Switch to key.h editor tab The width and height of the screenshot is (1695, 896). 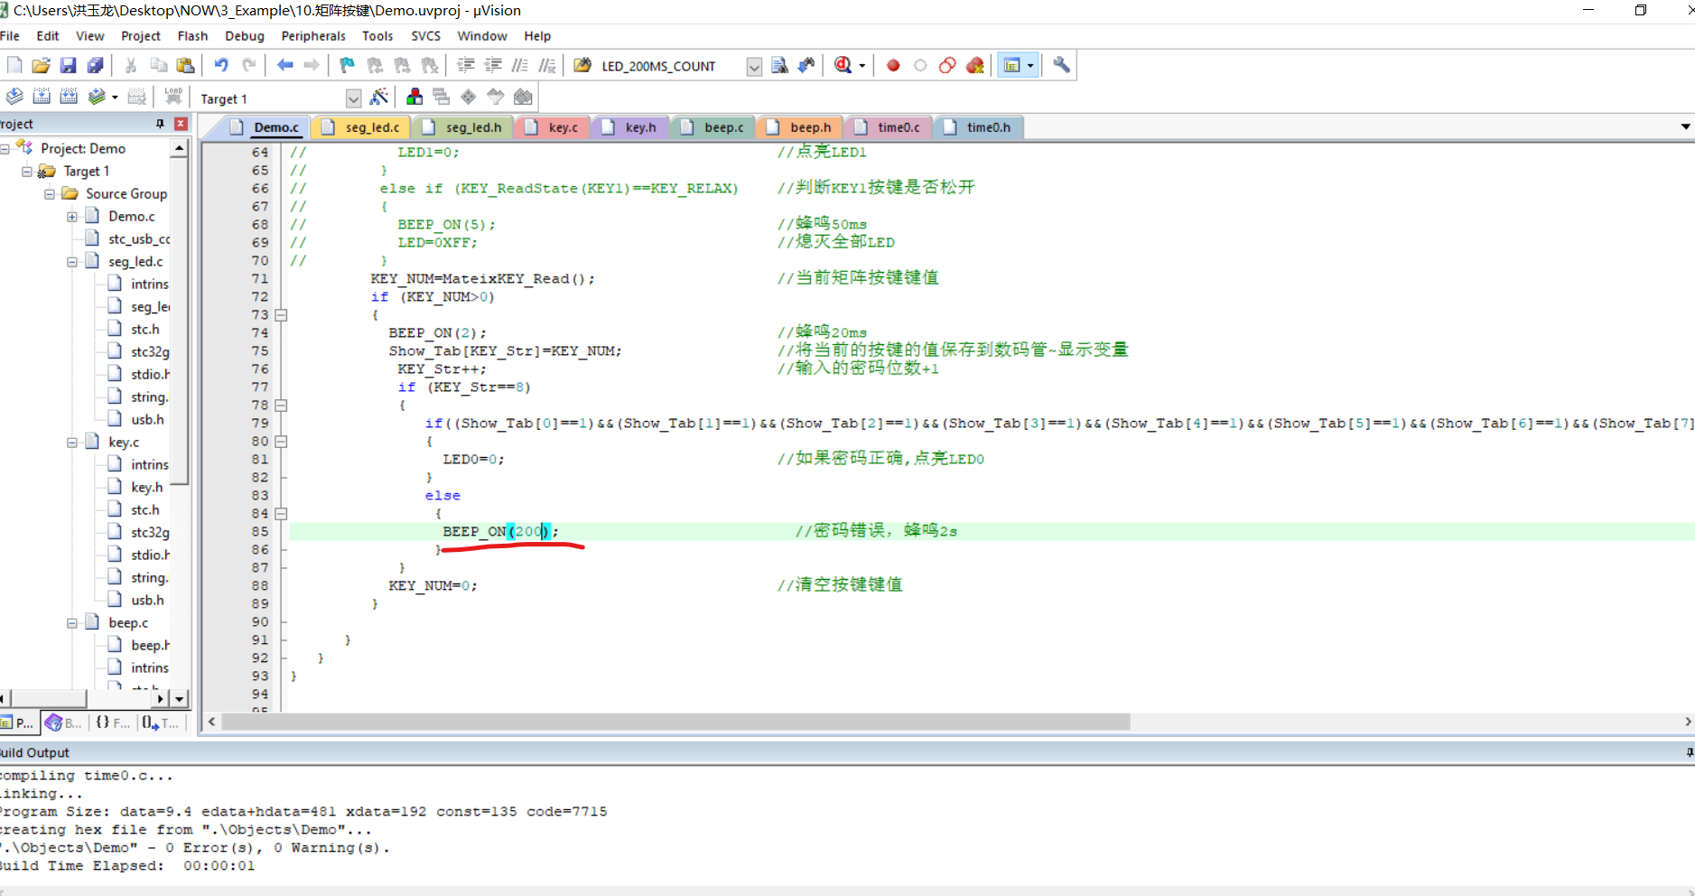coord(630,127)
